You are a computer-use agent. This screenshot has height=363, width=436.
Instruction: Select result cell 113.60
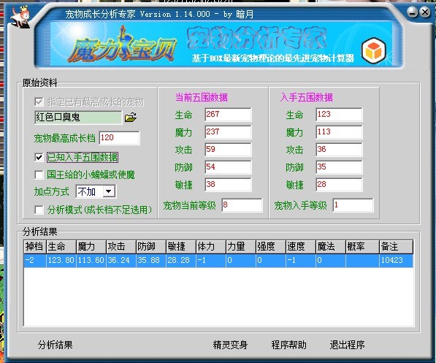click(91, 260)
